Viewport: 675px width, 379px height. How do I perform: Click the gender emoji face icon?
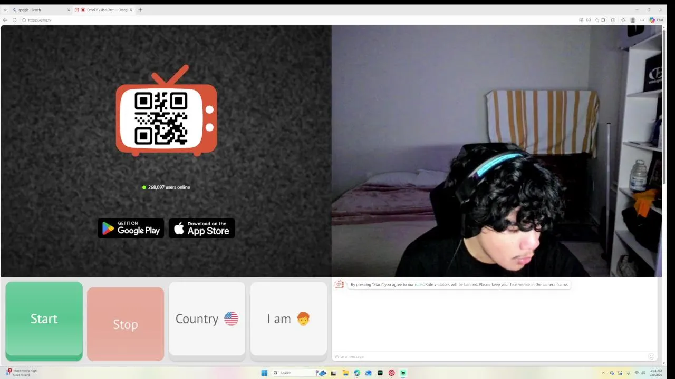(x=303, y=318)
